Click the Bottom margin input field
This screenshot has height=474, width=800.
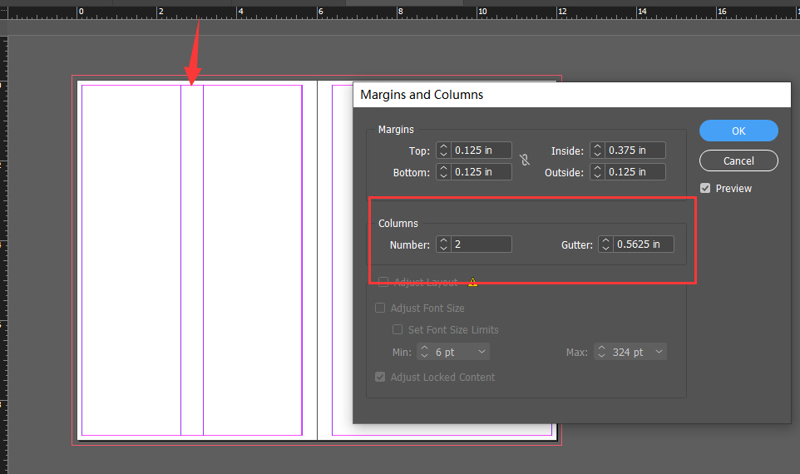pyautogui.click(x=481, y=172)
